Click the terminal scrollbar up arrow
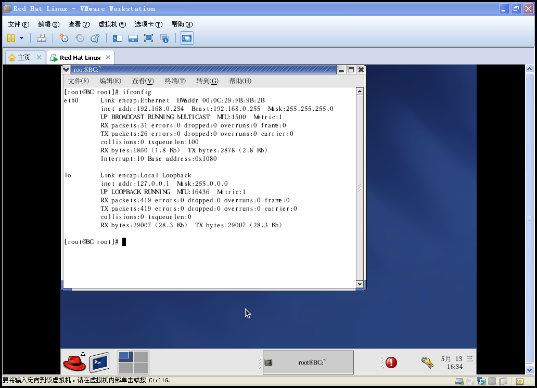537x388 pixels. 360,92
